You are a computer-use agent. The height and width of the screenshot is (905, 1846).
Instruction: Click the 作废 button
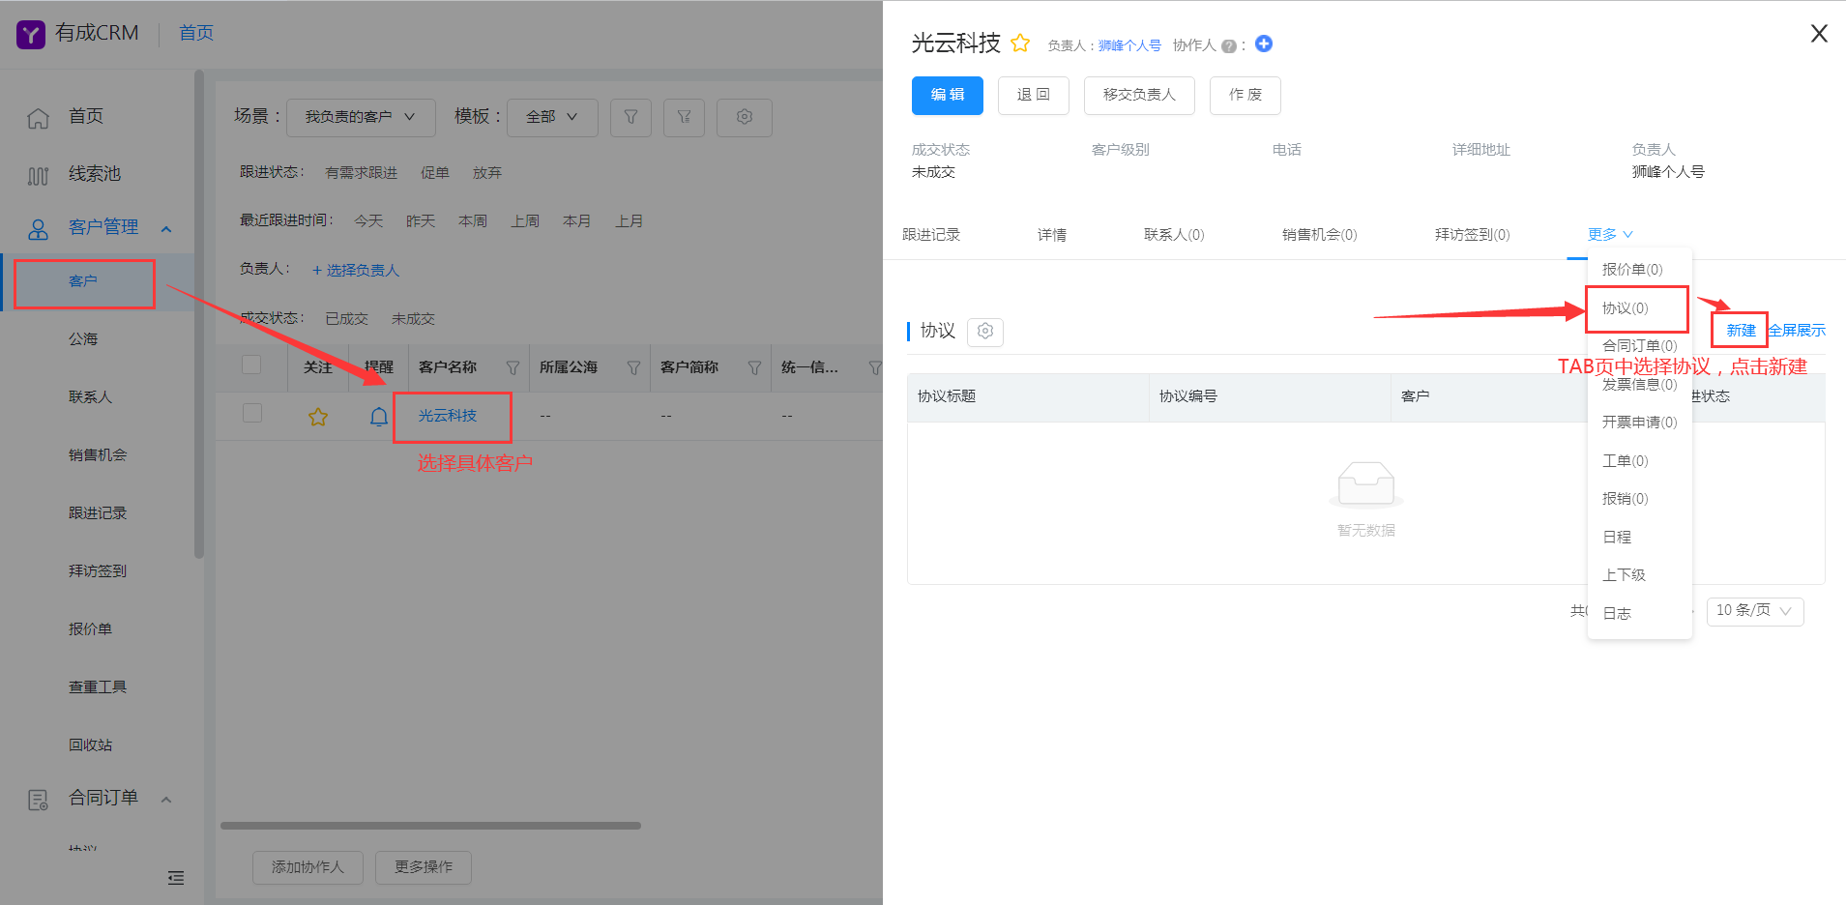point(1245,96)
